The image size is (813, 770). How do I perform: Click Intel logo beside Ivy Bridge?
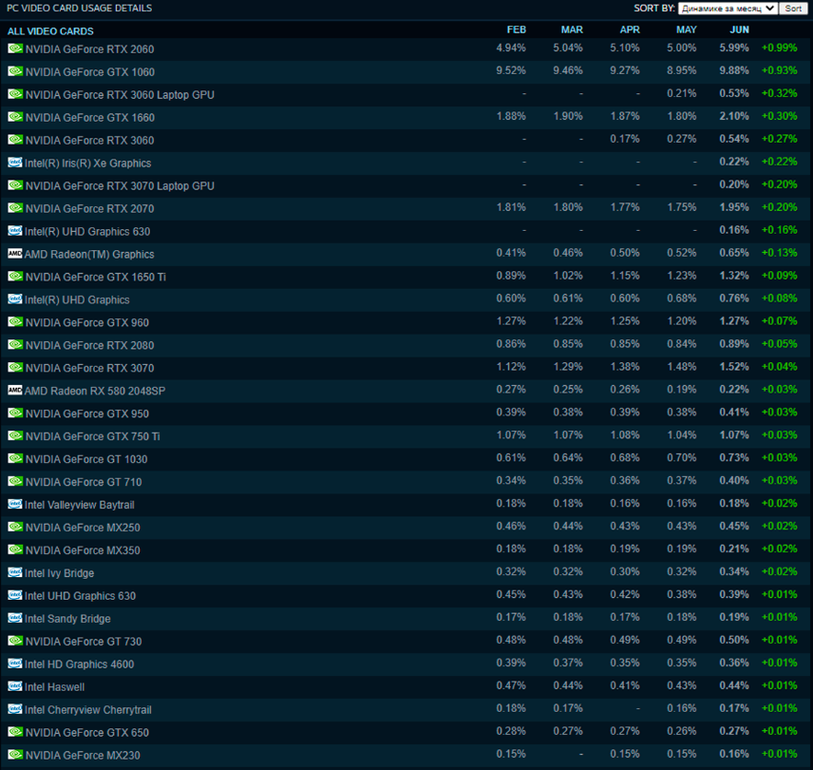coord(15,572)
